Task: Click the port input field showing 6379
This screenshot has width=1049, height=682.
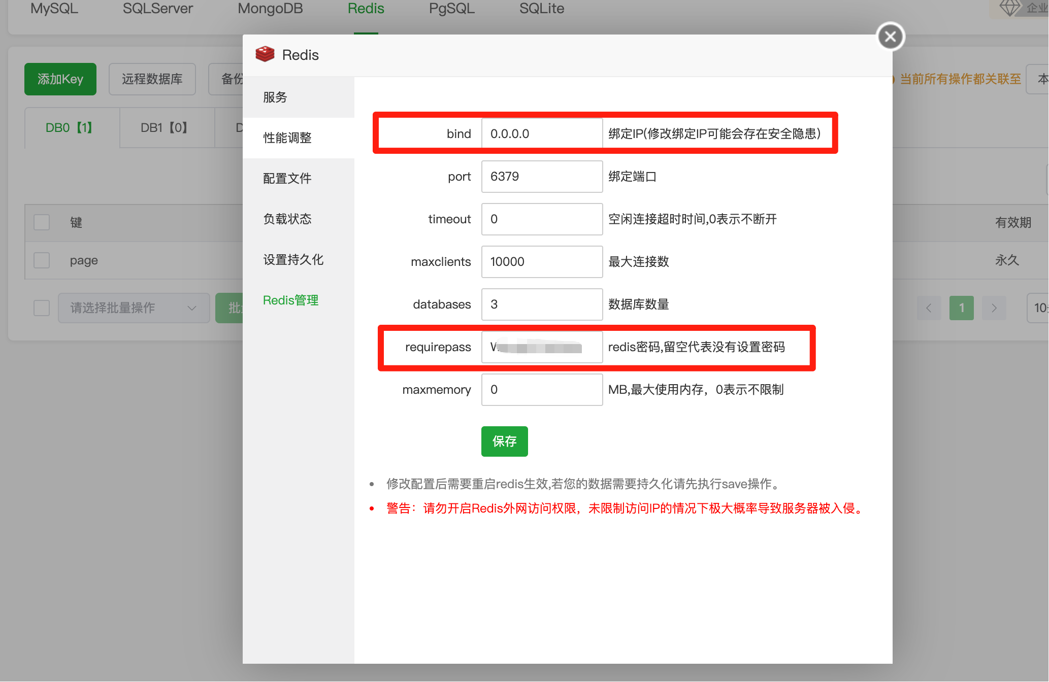Action: (542, 176)
